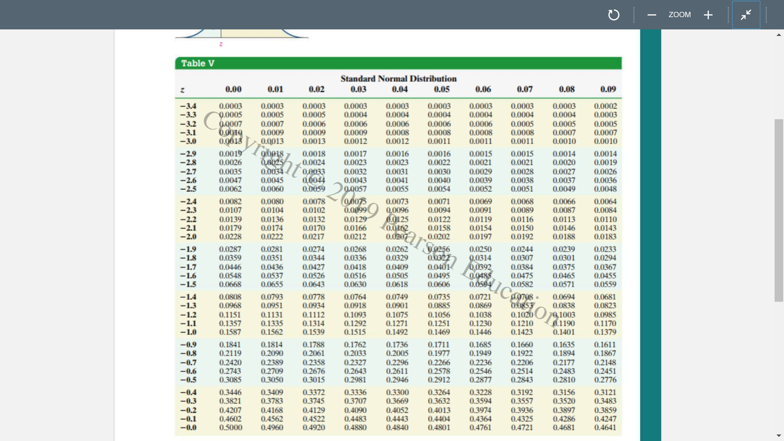Click the -3.4 row label
The width and height of the screenshot is (784, 441).
[x=188, y=106]
